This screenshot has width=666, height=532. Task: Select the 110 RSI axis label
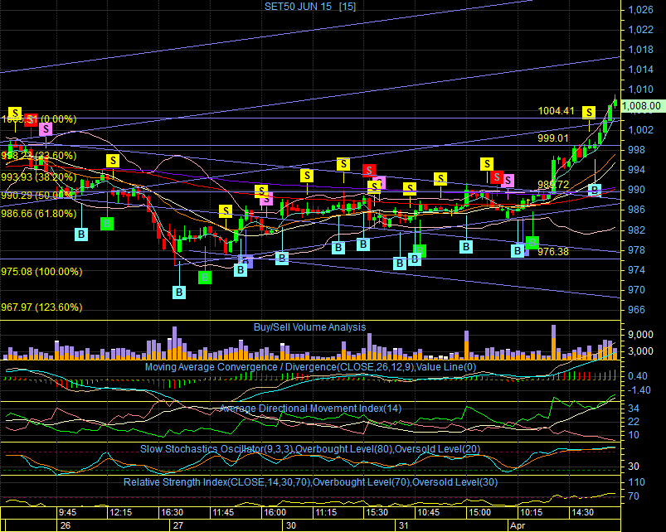(637, 482)
